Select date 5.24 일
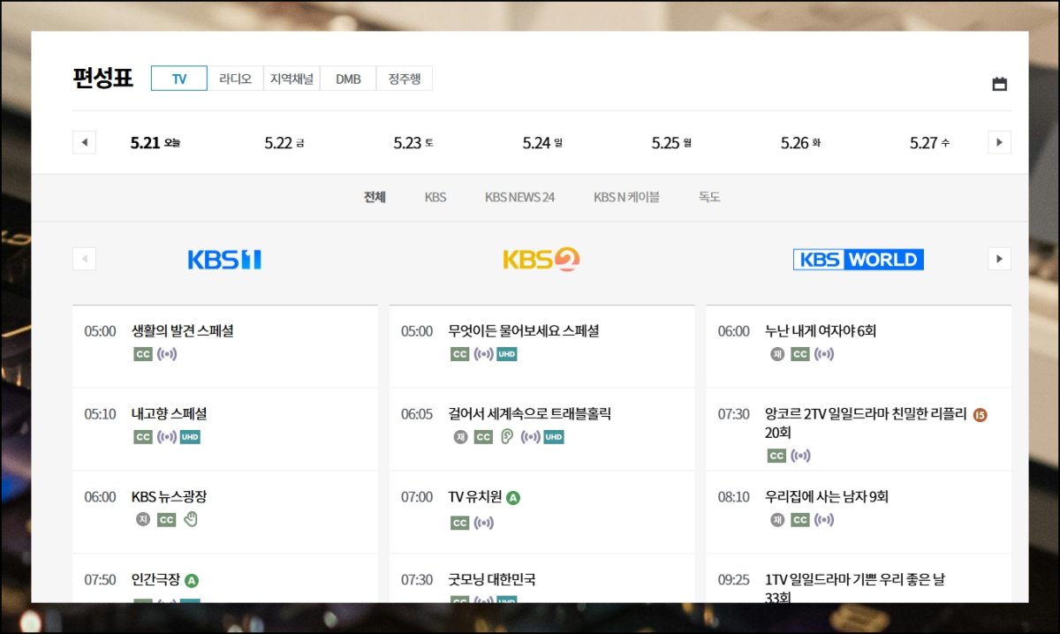The width and height of the screenshot is (1060, 634). (542, 143)
